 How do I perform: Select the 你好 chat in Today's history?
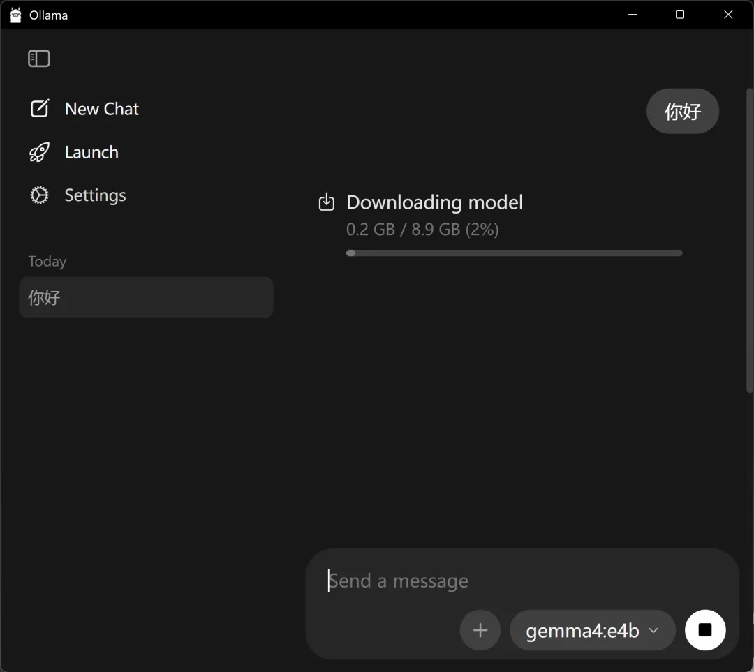[x=146, y=297]
